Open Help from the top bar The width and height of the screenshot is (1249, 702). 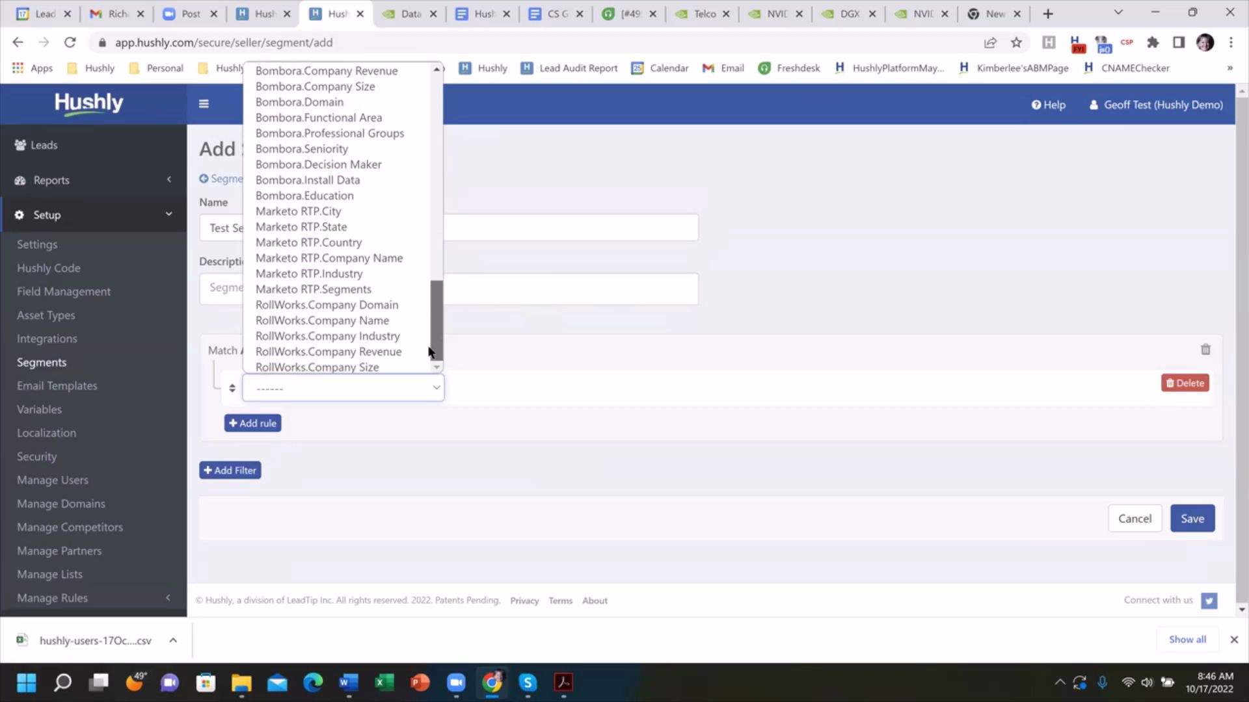1048,105
